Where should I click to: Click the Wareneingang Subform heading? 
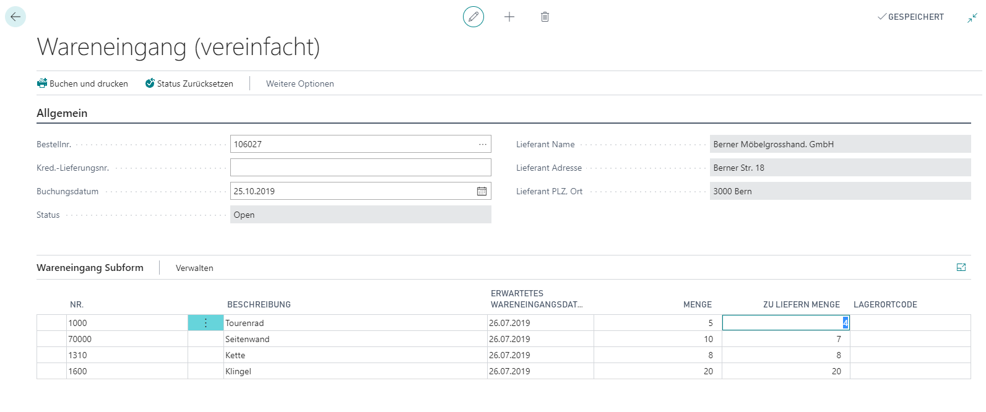90,268
